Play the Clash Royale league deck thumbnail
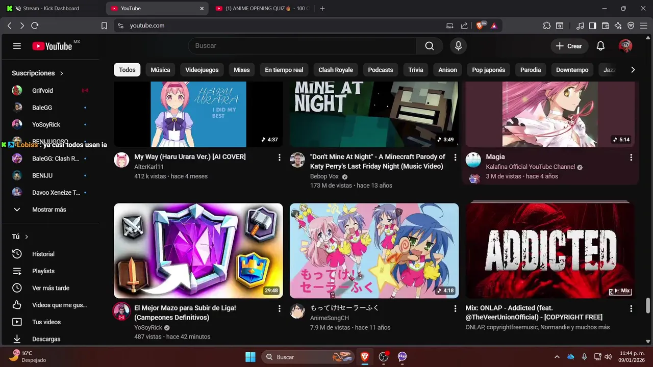 coord(198,251)
